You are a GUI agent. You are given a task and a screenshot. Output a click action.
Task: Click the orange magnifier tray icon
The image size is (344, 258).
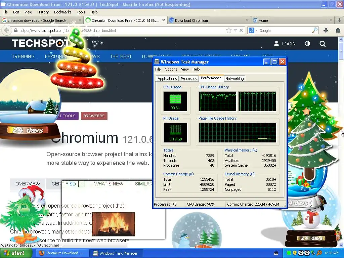coord(319,253)
